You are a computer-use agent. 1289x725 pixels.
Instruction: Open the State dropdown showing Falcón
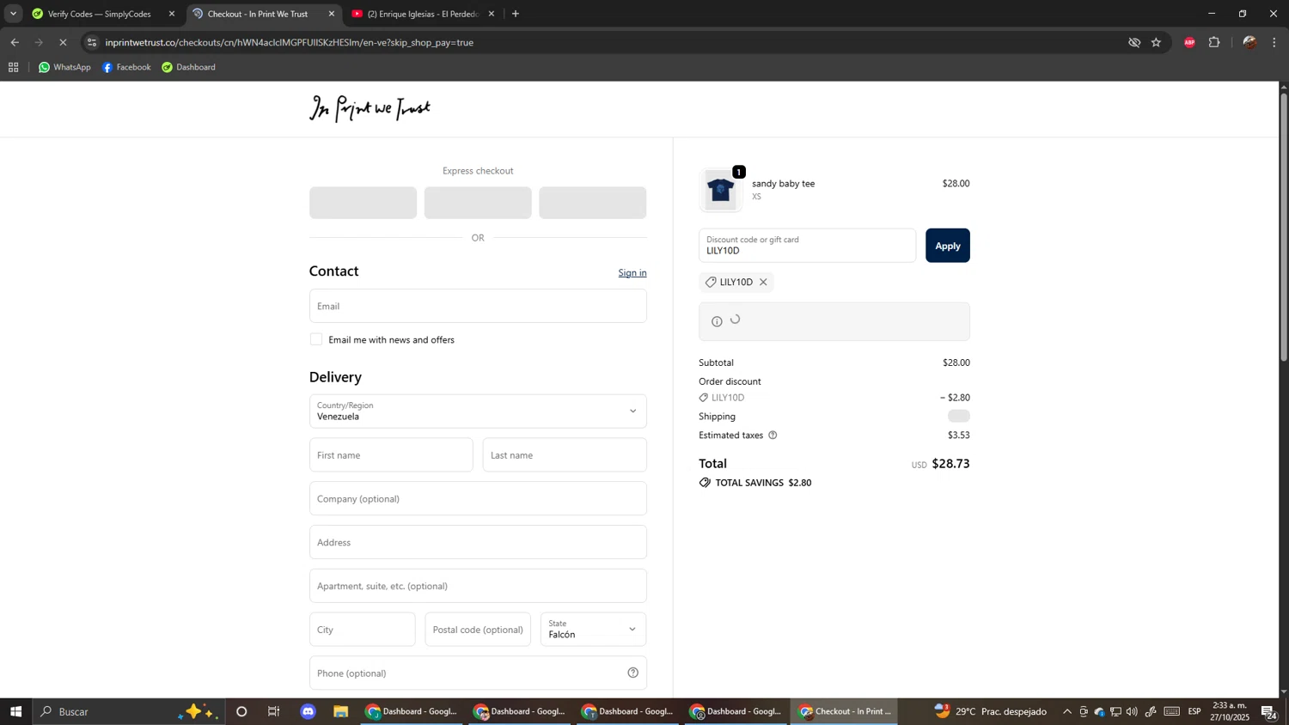[x=593, y=629]
